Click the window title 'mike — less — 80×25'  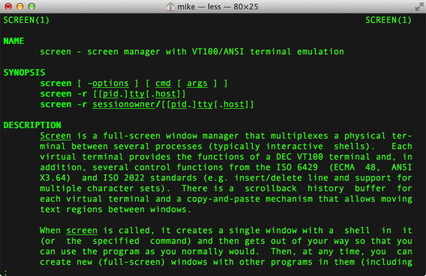[218, 6]
